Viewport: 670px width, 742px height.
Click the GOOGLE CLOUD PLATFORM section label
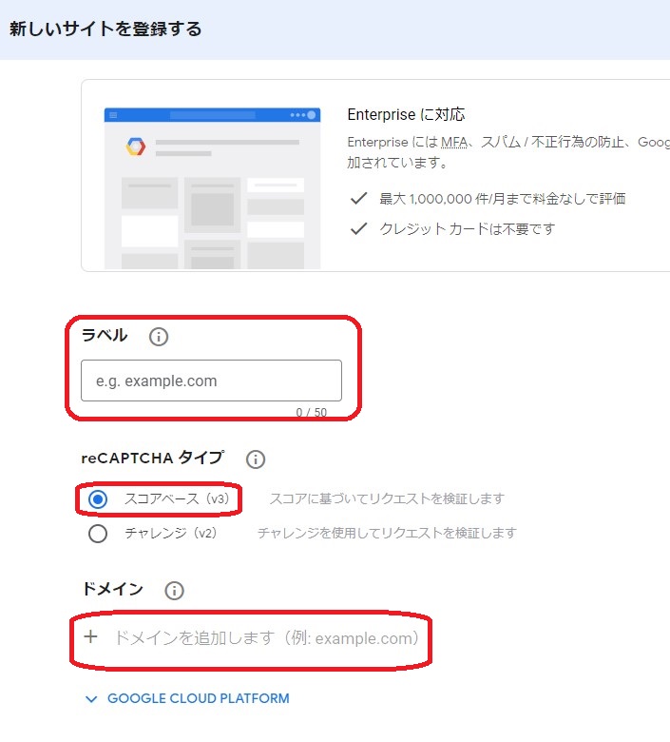198,698
